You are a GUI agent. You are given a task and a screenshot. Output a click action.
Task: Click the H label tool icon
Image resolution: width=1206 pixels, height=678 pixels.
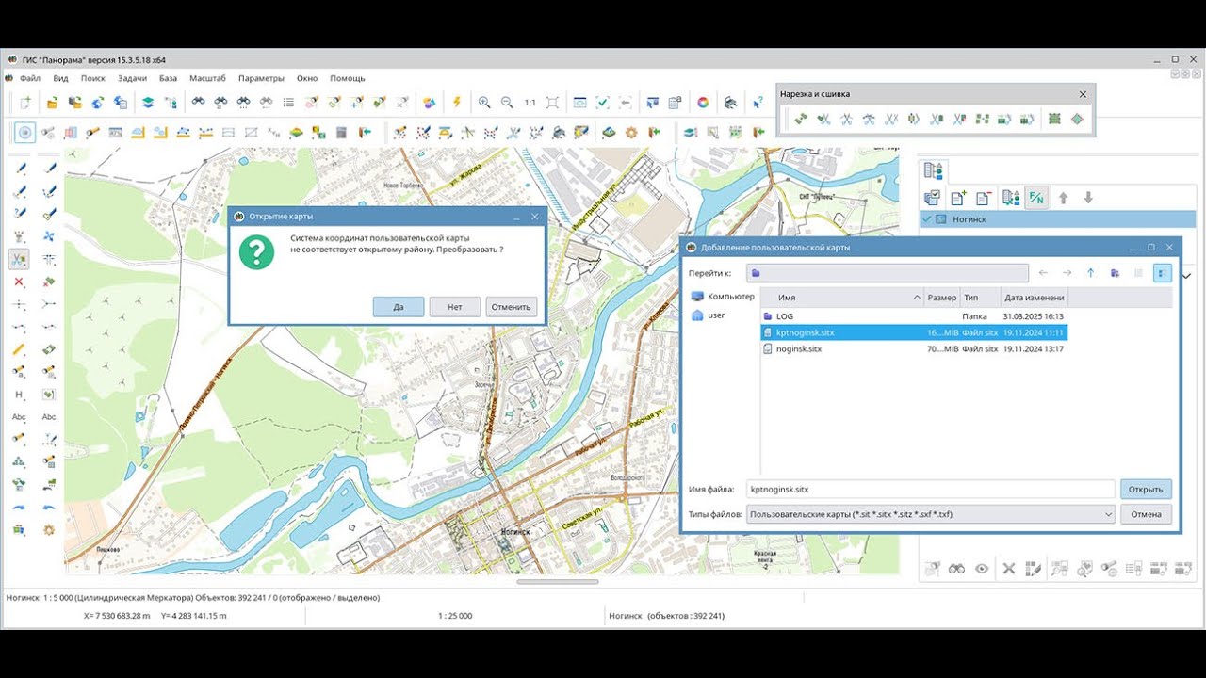pyautogui.click(x=19, y=395)
